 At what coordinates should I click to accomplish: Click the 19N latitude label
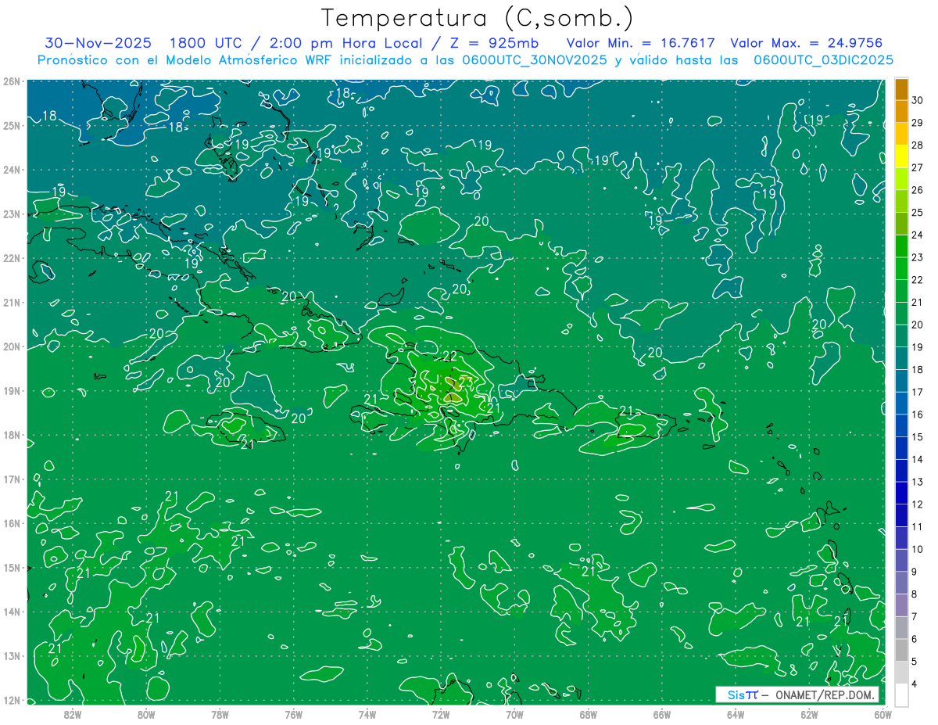click(12, 391)
